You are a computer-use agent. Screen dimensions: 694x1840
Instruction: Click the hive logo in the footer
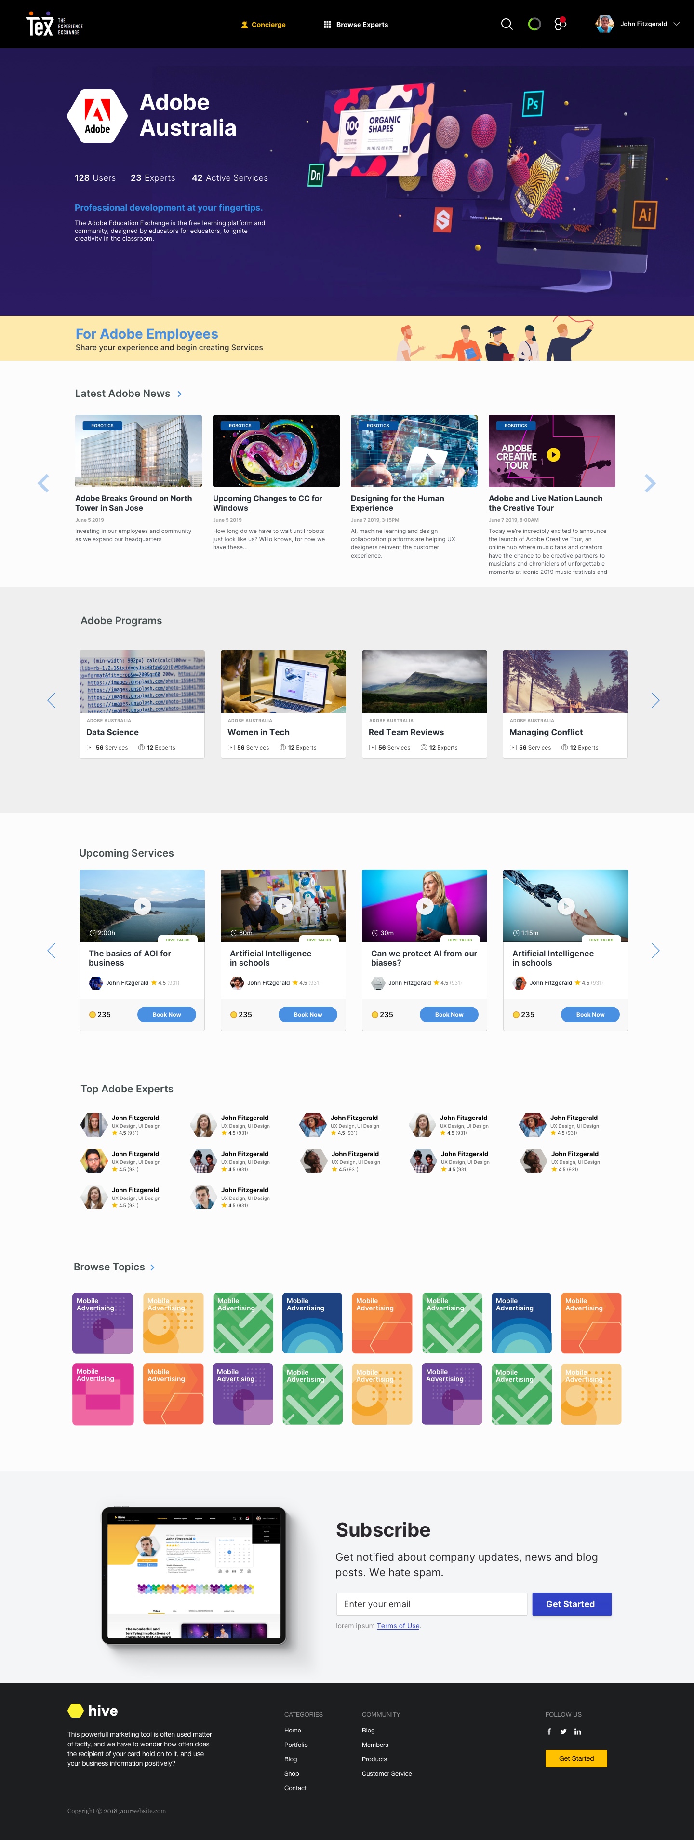(x=93, y=1711)
